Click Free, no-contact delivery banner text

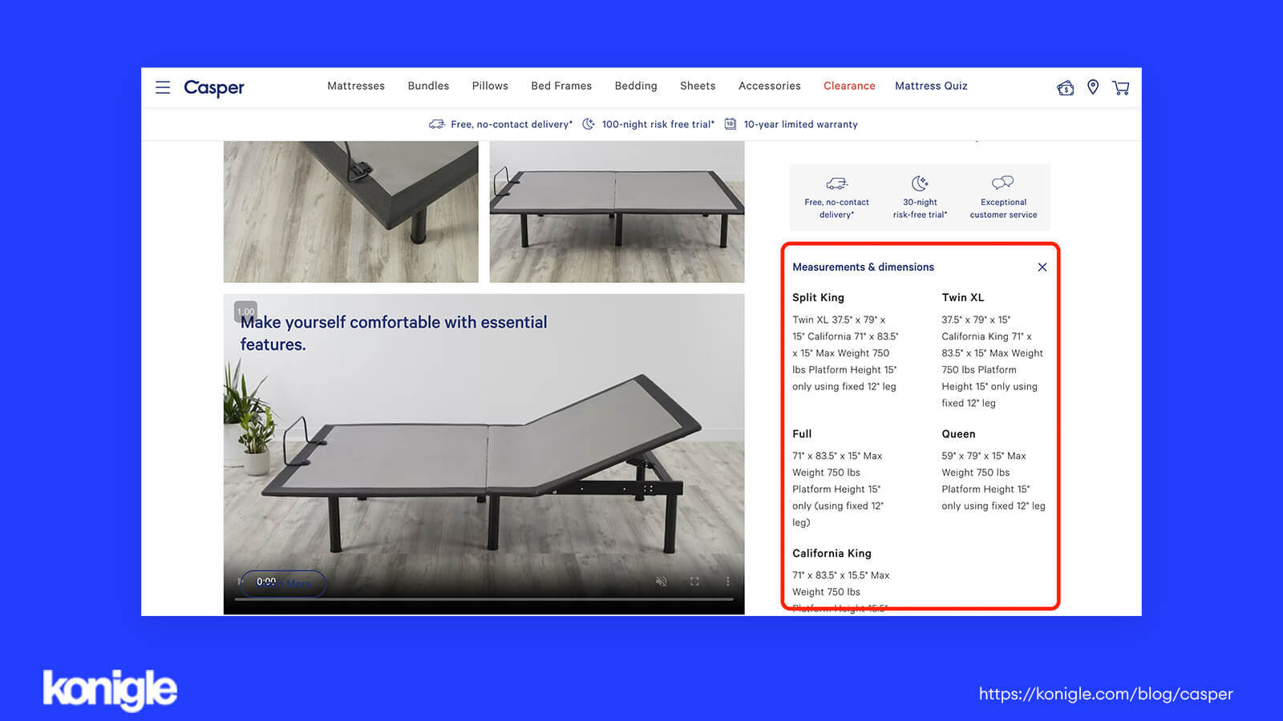tap(512, 124)
